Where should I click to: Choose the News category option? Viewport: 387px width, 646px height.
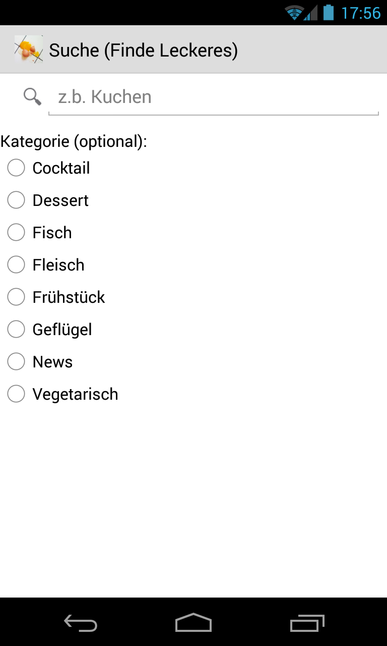(x=16, y=362)
